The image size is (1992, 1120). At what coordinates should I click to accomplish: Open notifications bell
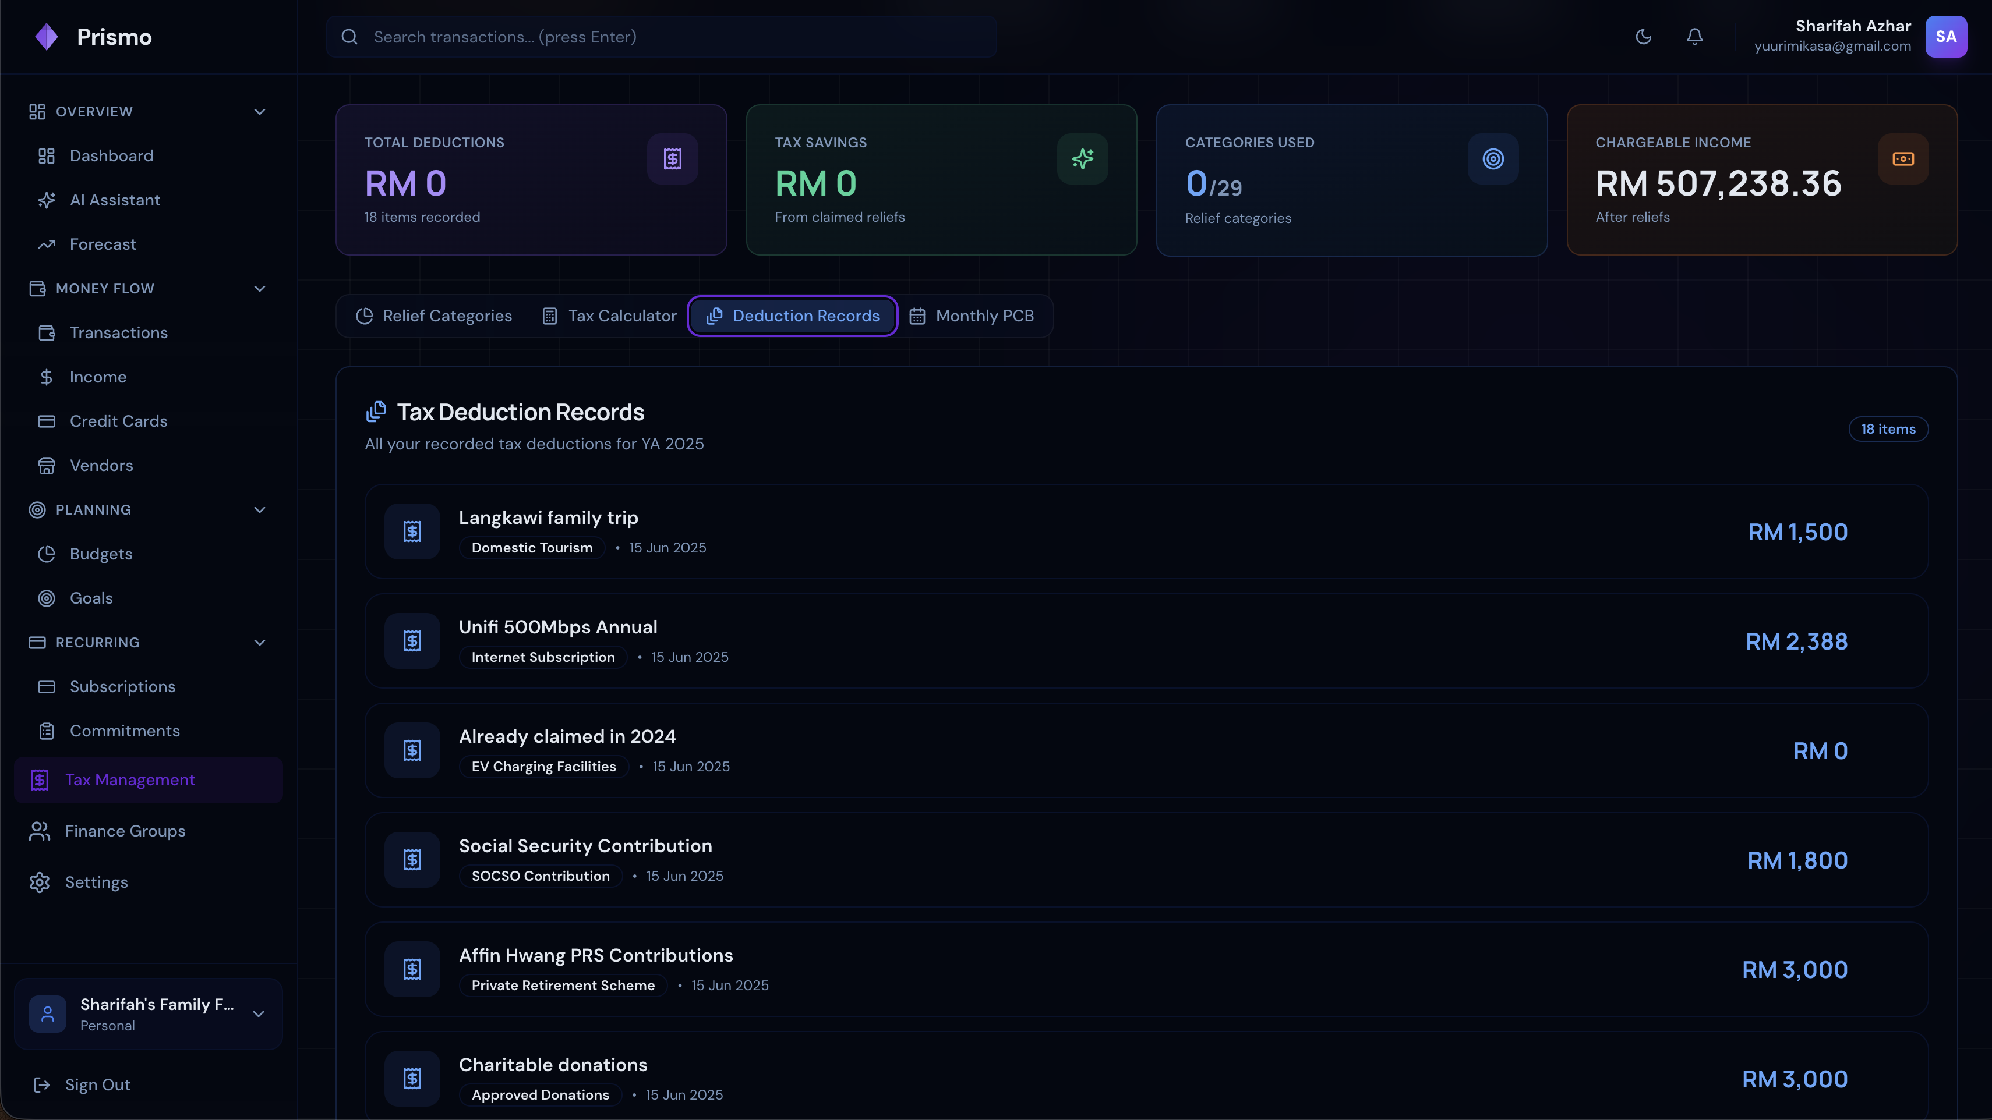(1694, 36)
